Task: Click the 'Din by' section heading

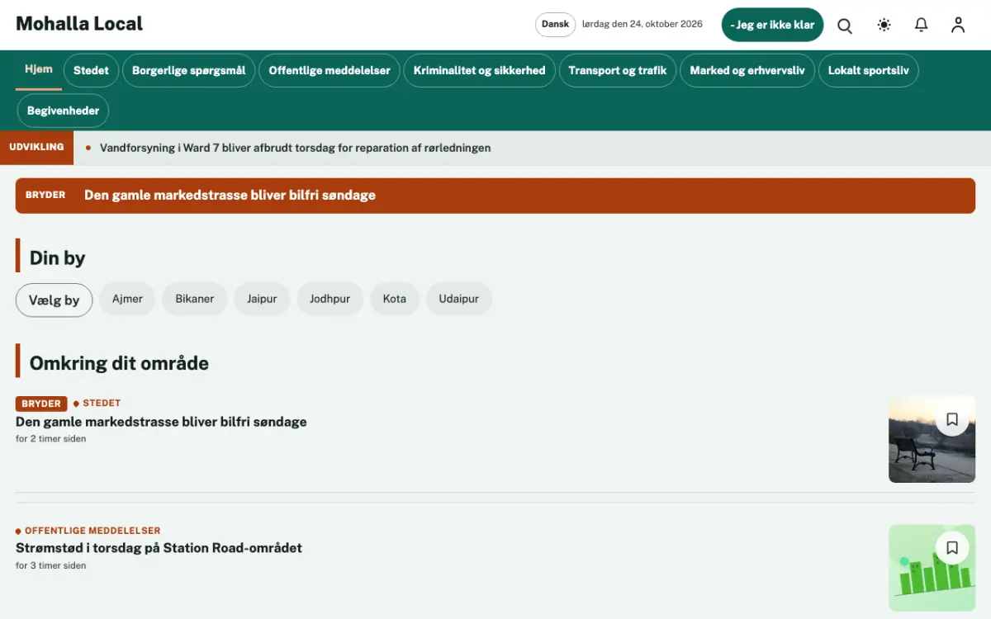Action: click(x=58, y=258)
